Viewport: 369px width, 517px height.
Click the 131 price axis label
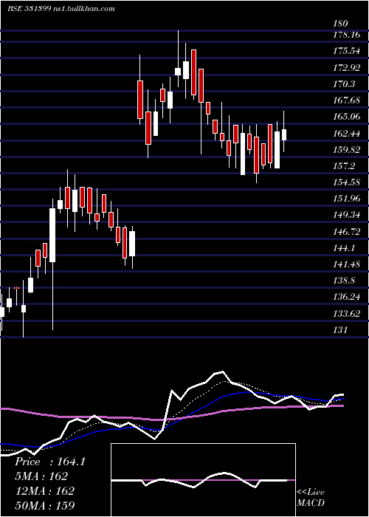[340, 329]
